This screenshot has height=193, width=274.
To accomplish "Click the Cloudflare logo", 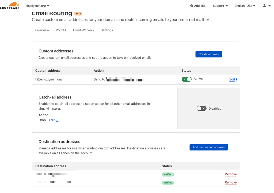I will (x=10, y=5).
